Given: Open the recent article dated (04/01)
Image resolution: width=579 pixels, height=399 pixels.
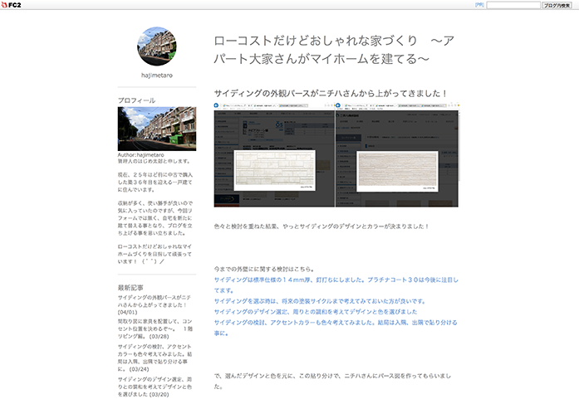Looking at the screenshot, I should (x=155, y=304).
